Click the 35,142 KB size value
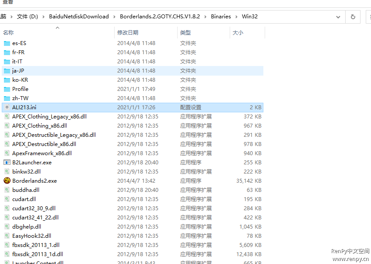The width and height of the screenshot is (371, 264). click(x=248, y=181)
